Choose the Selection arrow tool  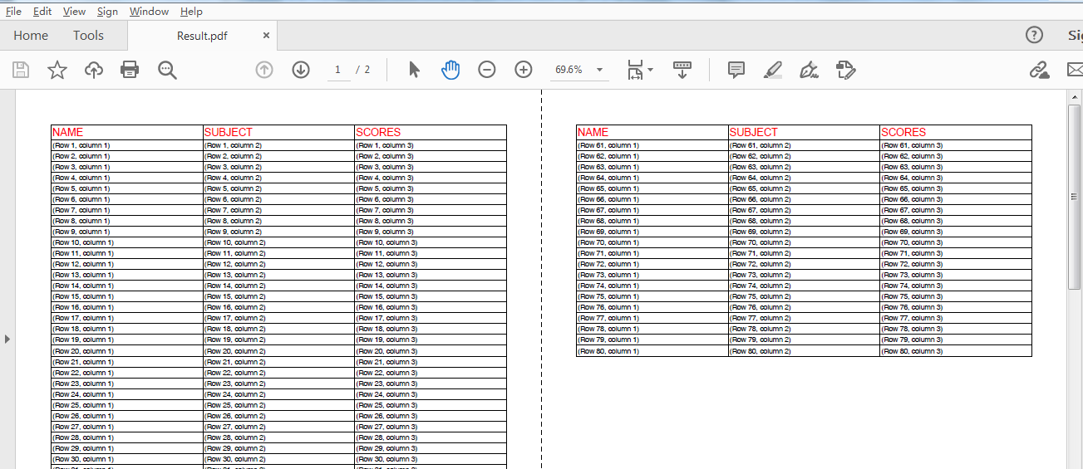[414, 70]
